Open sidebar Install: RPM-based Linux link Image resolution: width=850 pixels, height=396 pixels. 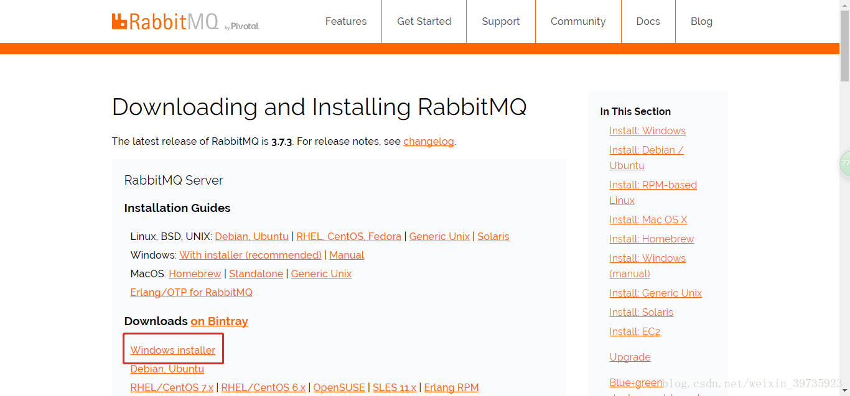point(653,193)
